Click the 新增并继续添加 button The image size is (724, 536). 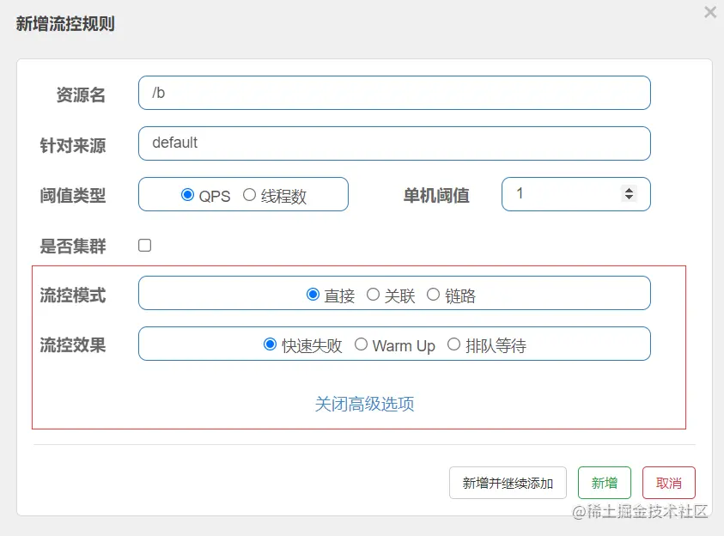(x=508, y=483)
